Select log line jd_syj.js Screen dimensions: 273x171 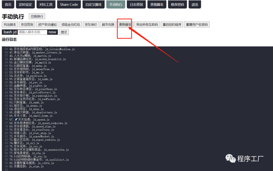tap(24, 143)
